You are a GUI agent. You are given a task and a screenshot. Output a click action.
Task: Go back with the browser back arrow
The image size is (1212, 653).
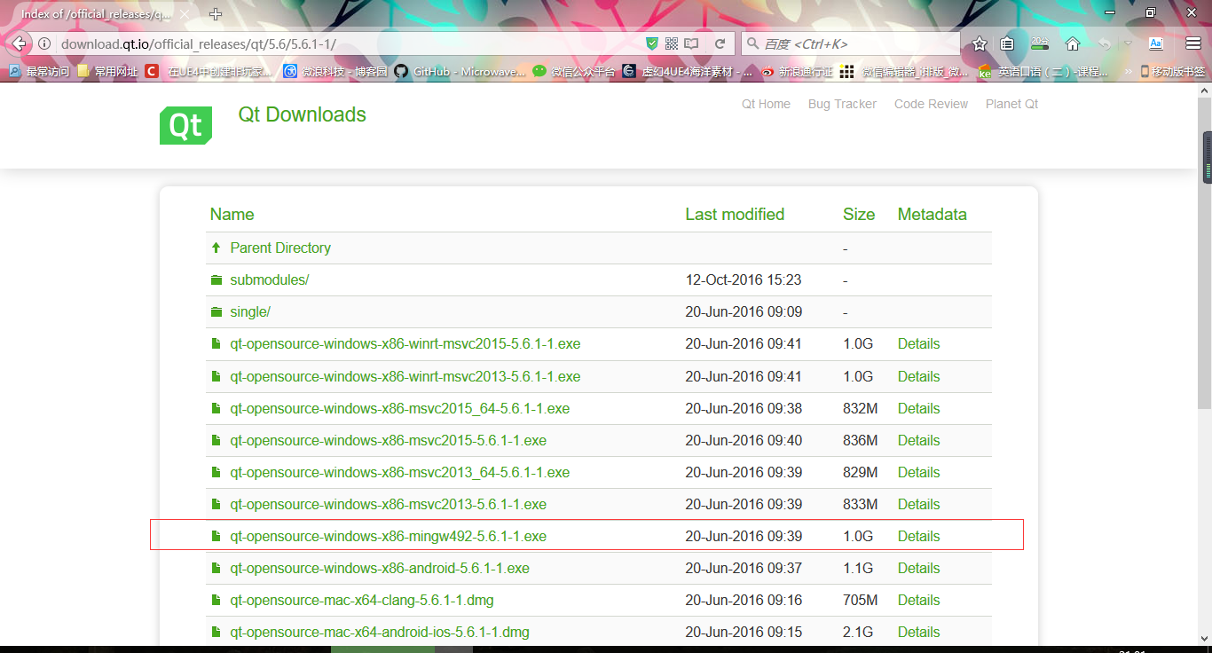click(x=19, y=43)
